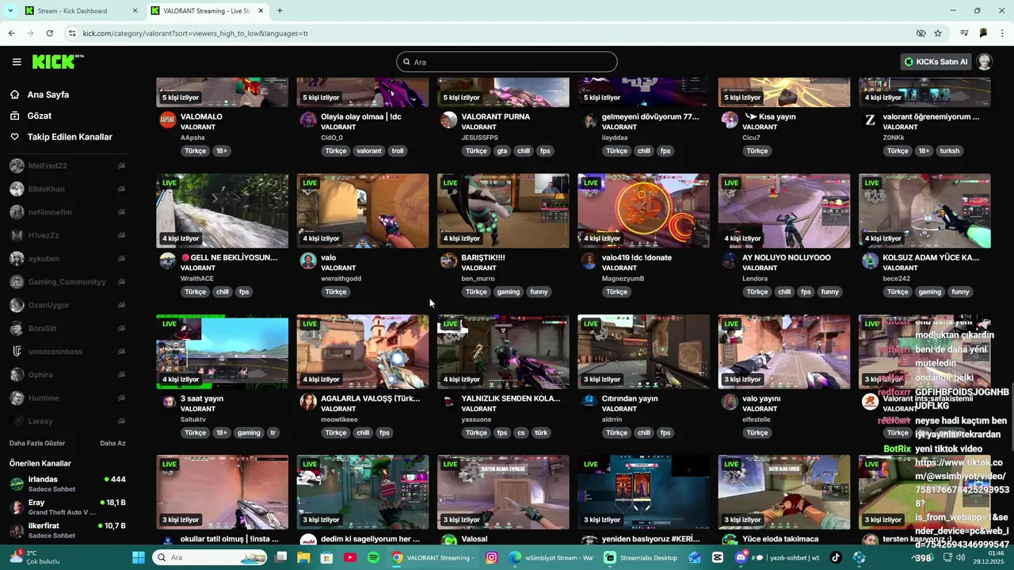Toggle the offline icon beside BoraSlit
Viewport: 1014px width, 570px height.
[121, 329]
